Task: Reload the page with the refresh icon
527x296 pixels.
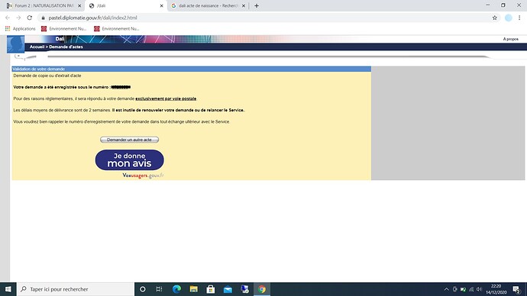Action: coord(30,18)
